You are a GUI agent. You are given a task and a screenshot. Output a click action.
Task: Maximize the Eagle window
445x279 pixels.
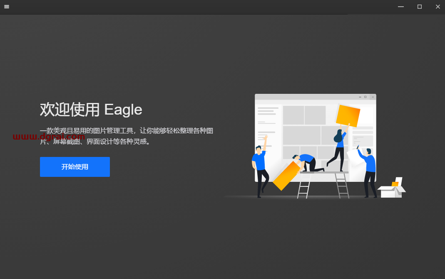click(420, 7)
